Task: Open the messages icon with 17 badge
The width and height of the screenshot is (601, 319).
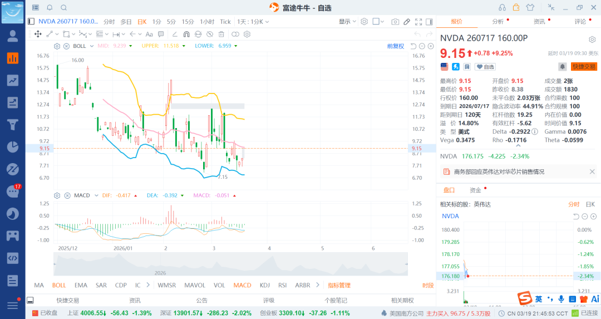Action: [x=13, y=191]
